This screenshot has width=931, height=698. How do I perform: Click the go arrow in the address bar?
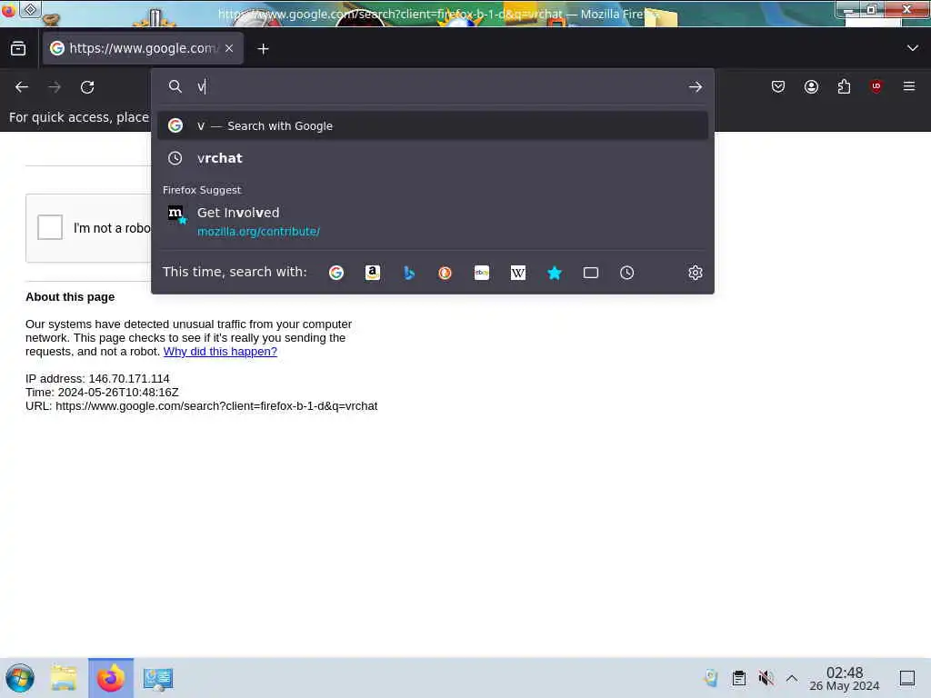[x=696, y=87]
